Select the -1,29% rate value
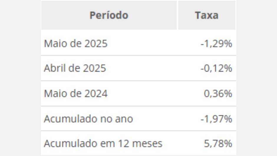The height and width of the screenshot is (156, 277). tap(216, 44)
